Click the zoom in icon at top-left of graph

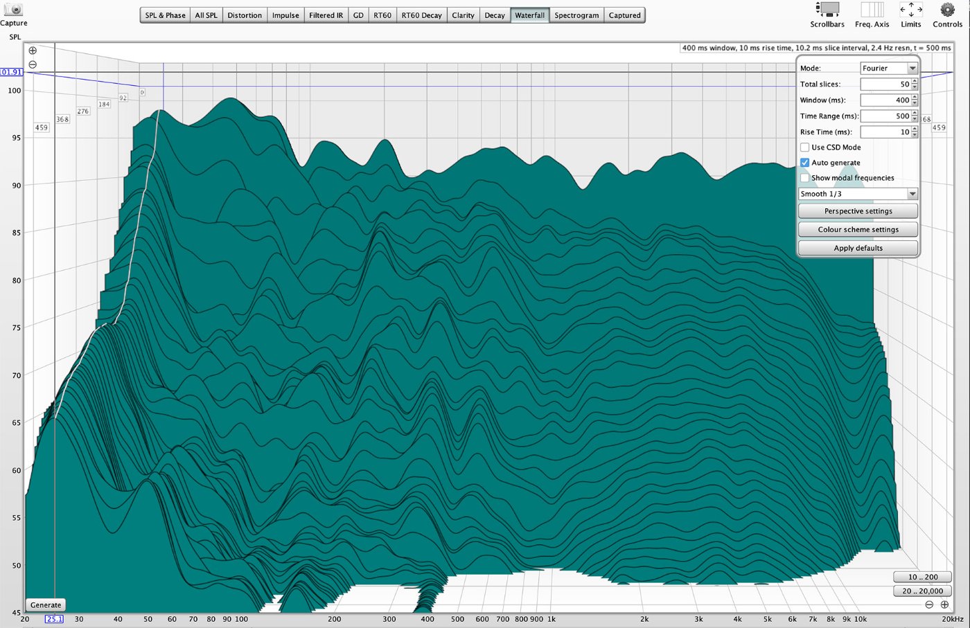33,51
